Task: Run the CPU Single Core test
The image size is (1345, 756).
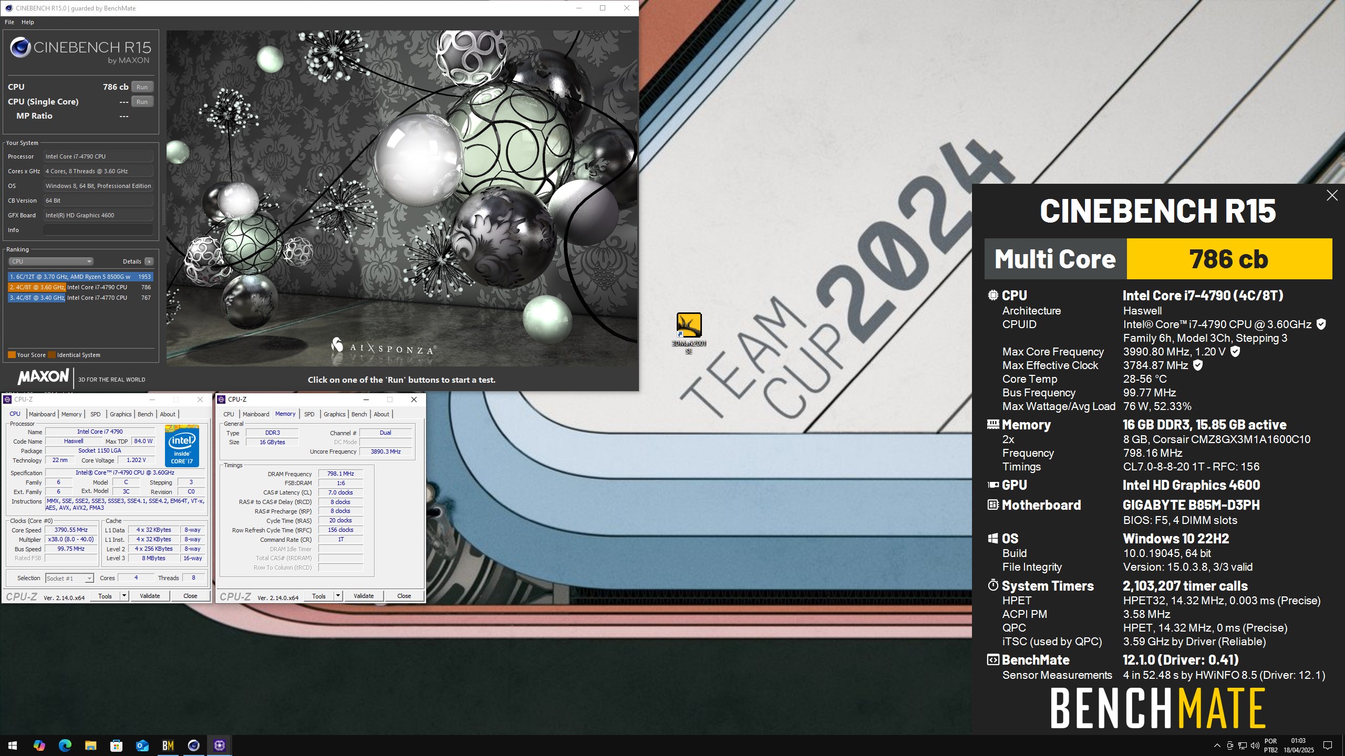Action: coord(142,102)
